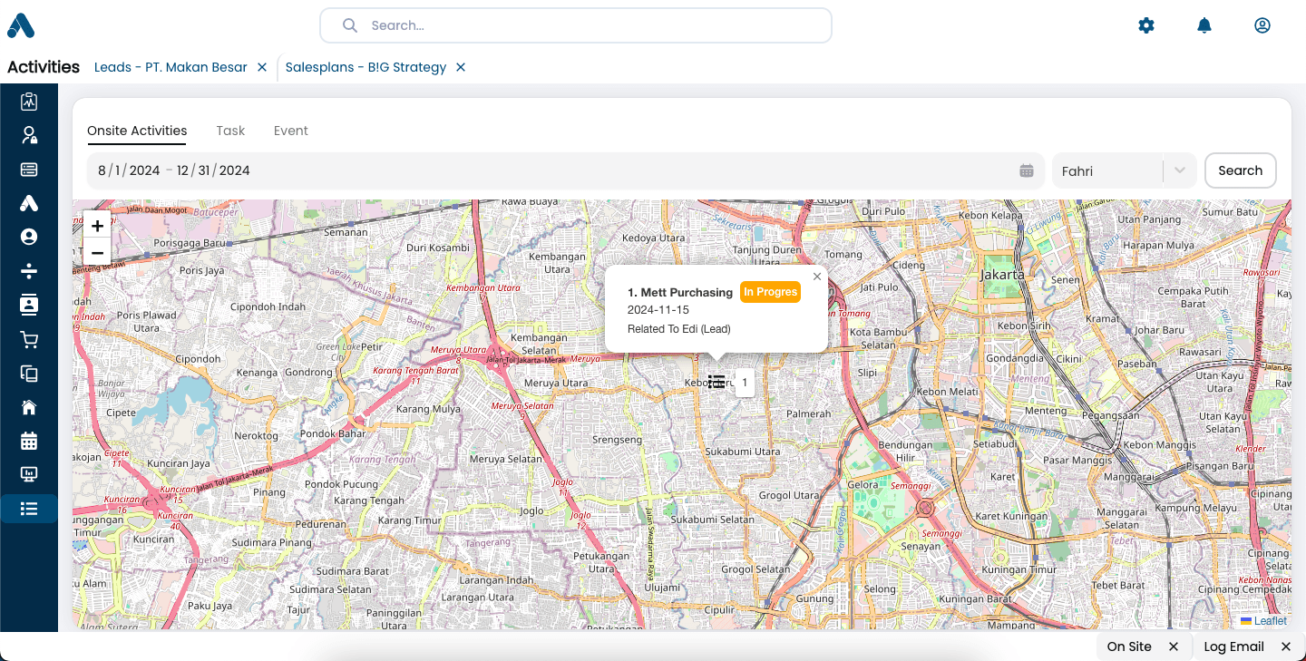The height and width of the screenshot is (661, 1306).
Task: Open the user profile icon
Action: tap(1262, 25)
